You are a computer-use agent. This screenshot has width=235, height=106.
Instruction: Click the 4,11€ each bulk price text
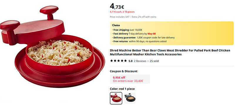[122, 12]
